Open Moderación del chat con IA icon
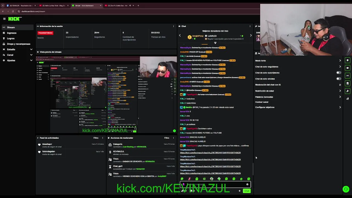 click(340, 85)
